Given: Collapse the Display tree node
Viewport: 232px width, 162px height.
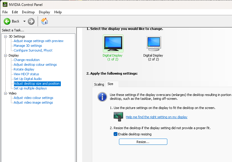Looking at the screenshot, I should 5,55.
